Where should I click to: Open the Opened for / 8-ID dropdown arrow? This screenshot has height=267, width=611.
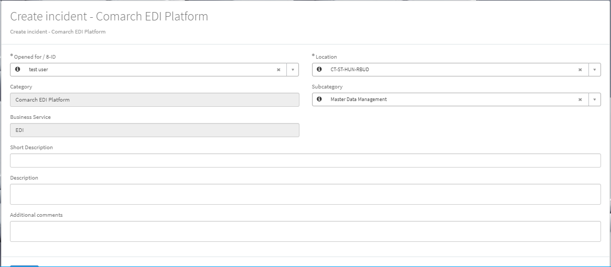(293, 70)
